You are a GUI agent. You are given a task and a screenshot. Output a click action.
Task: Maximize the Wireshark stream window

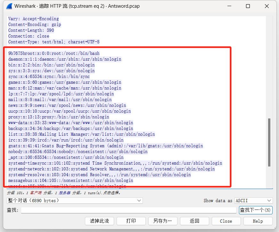coord(248,6)
